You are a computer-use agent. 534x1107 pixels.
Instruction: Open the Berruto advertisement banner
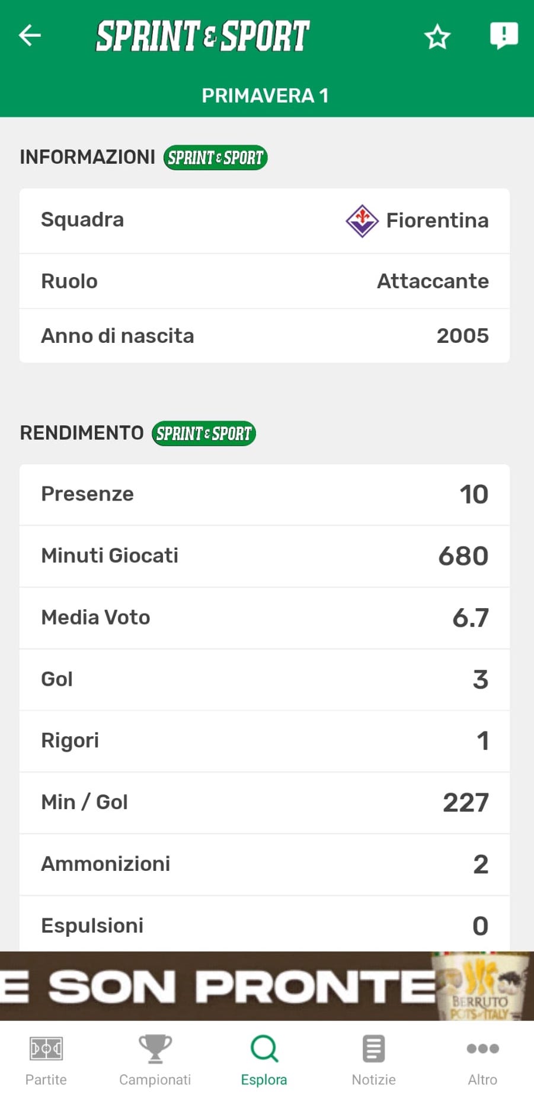coord(267,986)
